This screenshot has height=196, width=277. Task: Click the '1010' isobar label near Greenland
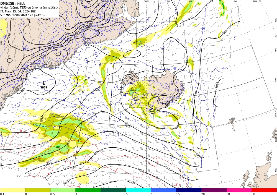pyautogui.click(x=22, y=91)
